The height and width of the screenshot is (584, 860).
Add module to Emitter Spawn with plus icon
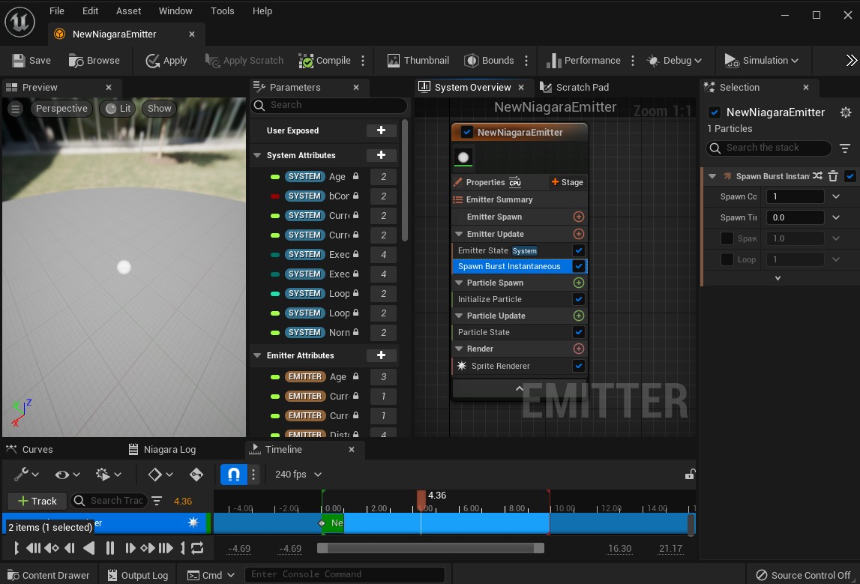579,217
